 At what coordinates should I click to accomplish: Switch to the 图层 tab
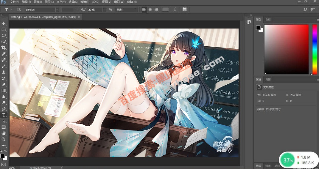coord(259,166)
